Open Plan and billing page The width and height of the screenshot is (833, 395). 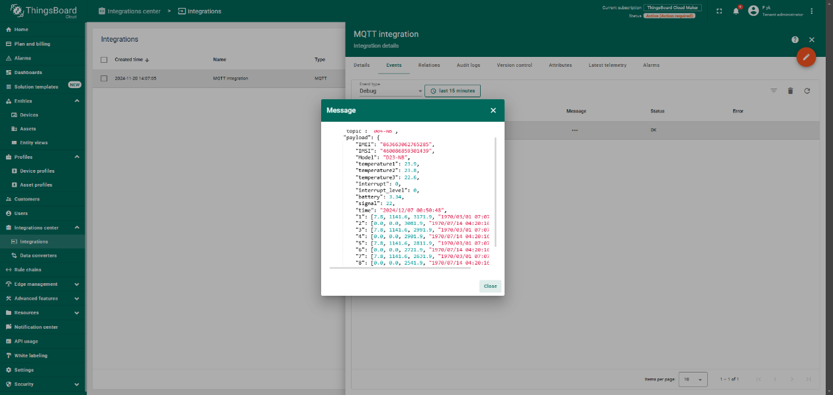coord(42,44)
